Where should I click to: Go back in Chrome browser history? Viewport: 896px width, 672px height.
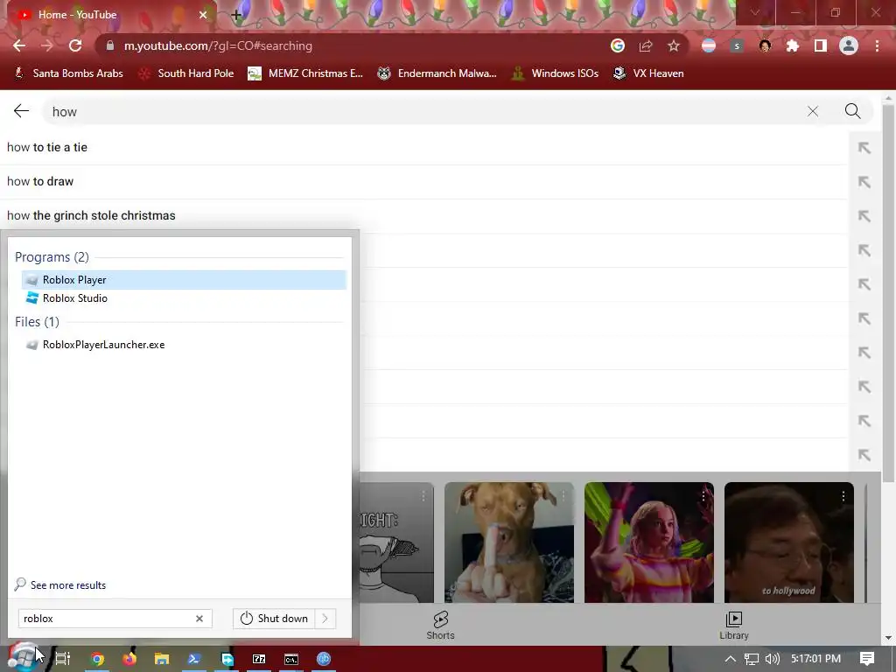pos(19,45)
